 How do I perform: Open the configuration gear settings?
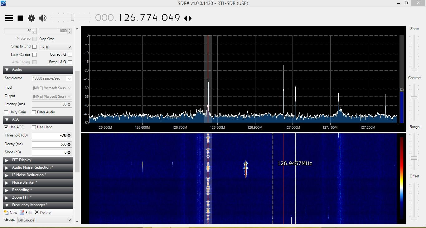coord(31,18)
